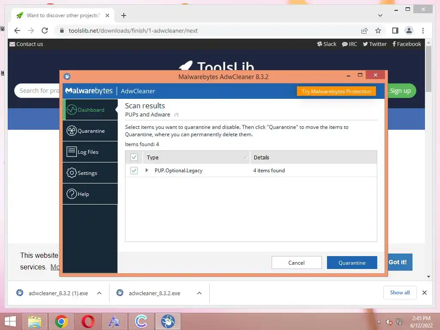Click the network tray icon
440x330 pixels.
pos(400,322)
